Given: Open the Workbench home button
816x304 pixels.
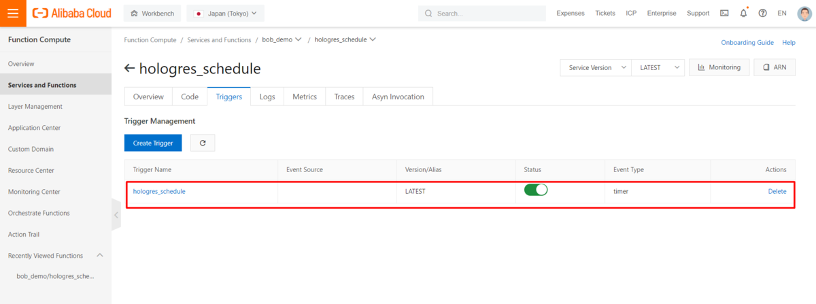Looking at the screenshot, I should [x=153, y=13].
